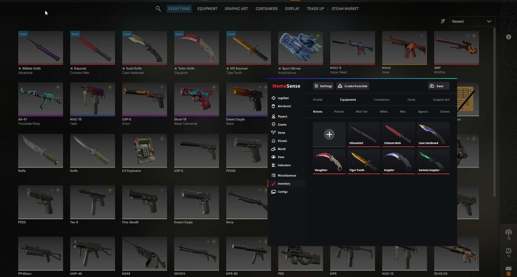This screenshot has height=277, width=517.
Task: Open the Sport Gloves Amphibious item
Action: pyautogui.click(x=301, y=48)
